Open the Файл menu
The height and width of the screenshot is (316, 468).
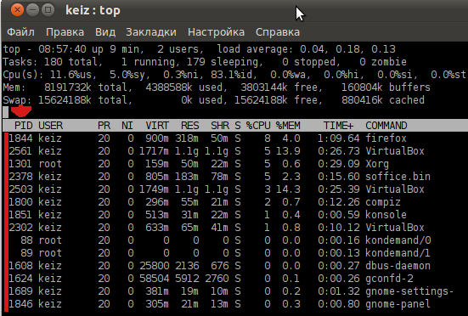pos(20,32)
